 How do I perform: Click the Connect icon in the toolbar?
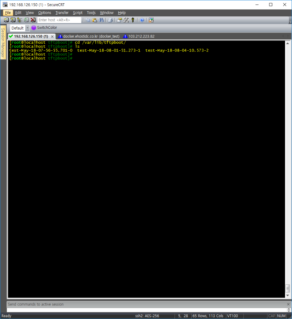click(x=6, y=20)
